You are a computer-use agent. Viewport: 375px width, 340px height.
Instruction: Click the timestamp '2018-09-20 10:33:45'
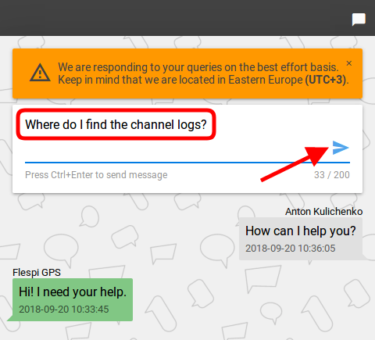[63, 310]
